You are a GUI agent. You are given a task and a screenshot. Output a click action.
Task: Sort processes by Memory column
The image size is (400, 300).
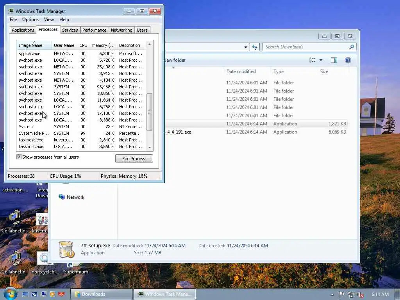103,45
